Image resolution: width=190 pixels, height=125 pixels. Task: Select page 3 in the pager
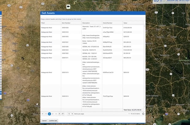coord(56,114)
